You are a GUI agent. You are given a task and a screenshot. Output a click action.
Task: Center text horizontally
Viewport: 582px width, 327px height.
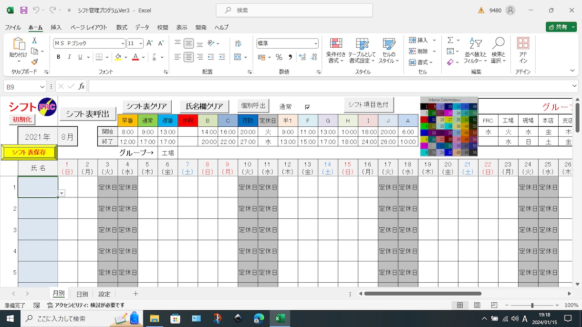[189, 57]
